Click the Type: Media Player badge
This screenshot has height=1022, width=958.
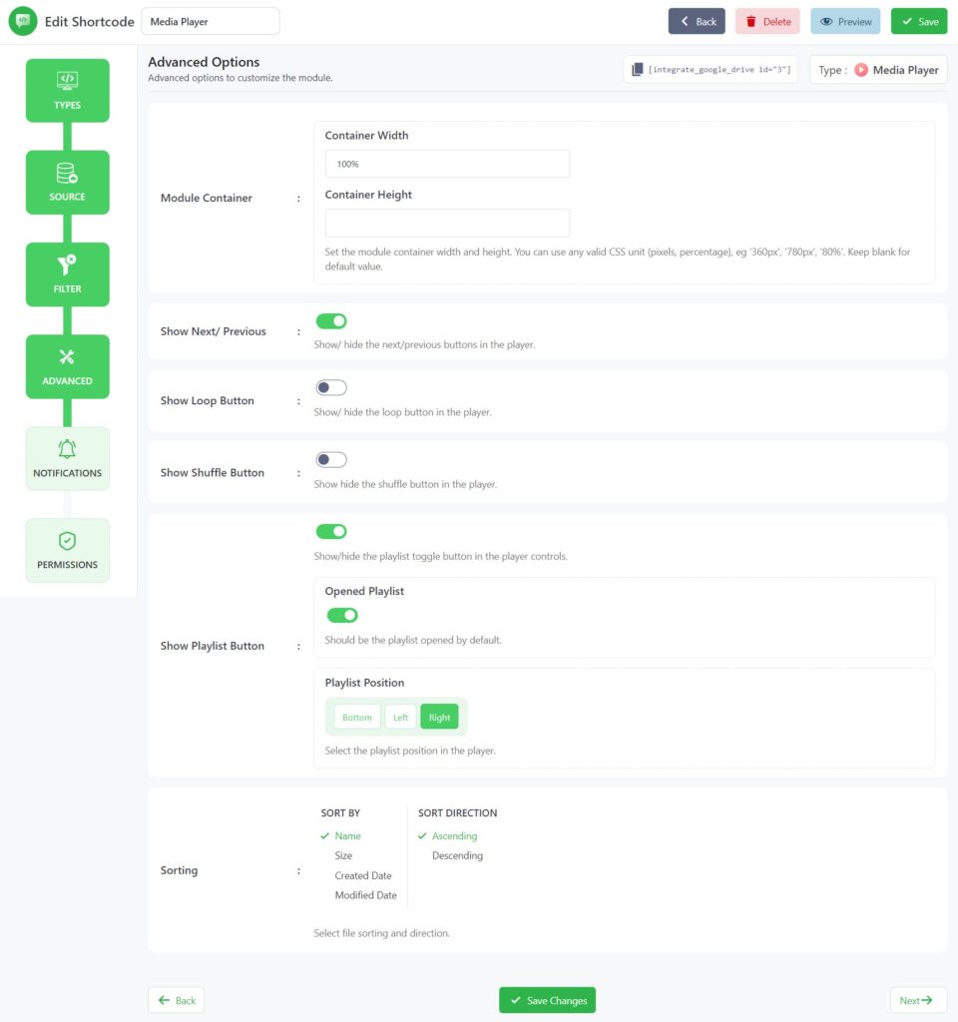click(878, 70)
